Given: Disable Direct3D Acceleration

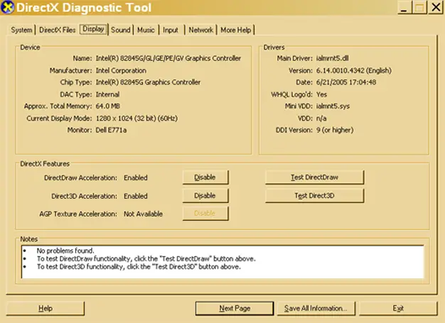Looking at the screenshot, I should [x=205, y=195].
